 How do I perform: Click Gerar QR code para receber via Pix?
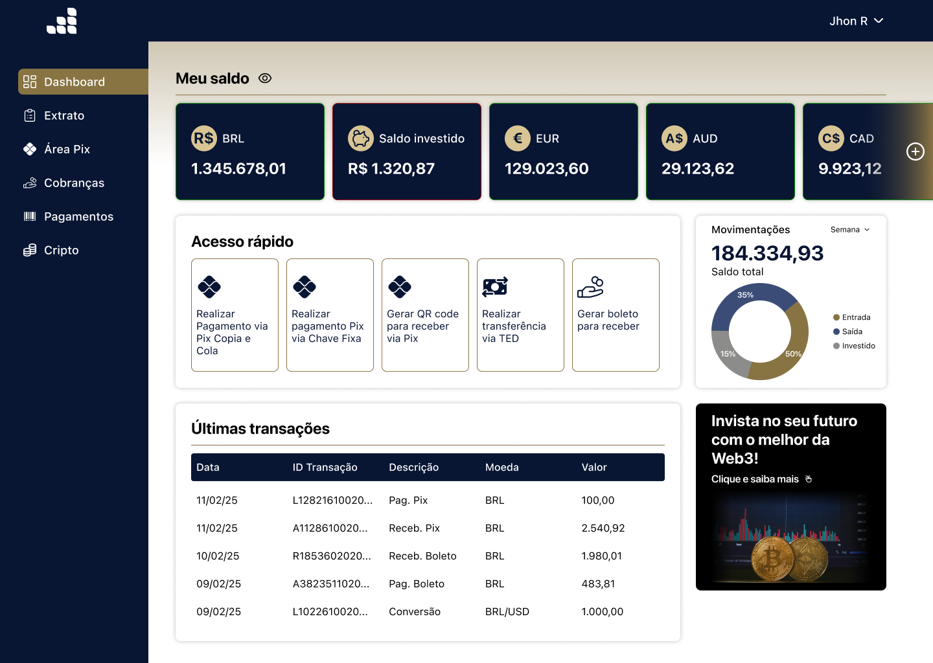click(x=425, y=315)
